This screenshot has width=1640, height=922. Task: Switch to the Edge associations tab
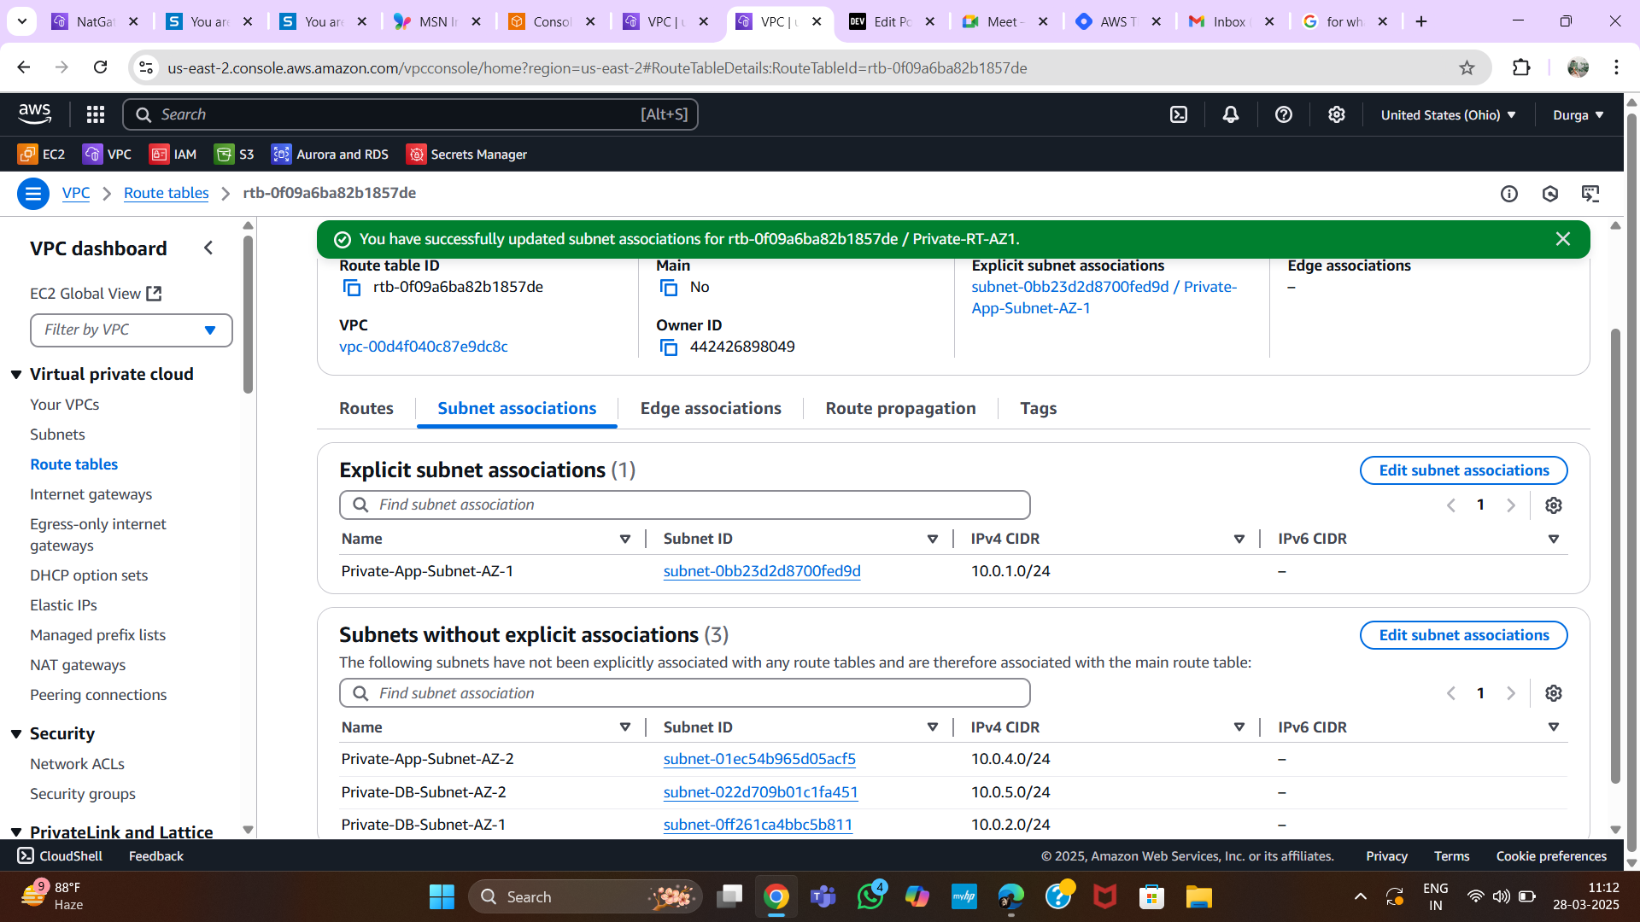(x=711, y=409)
